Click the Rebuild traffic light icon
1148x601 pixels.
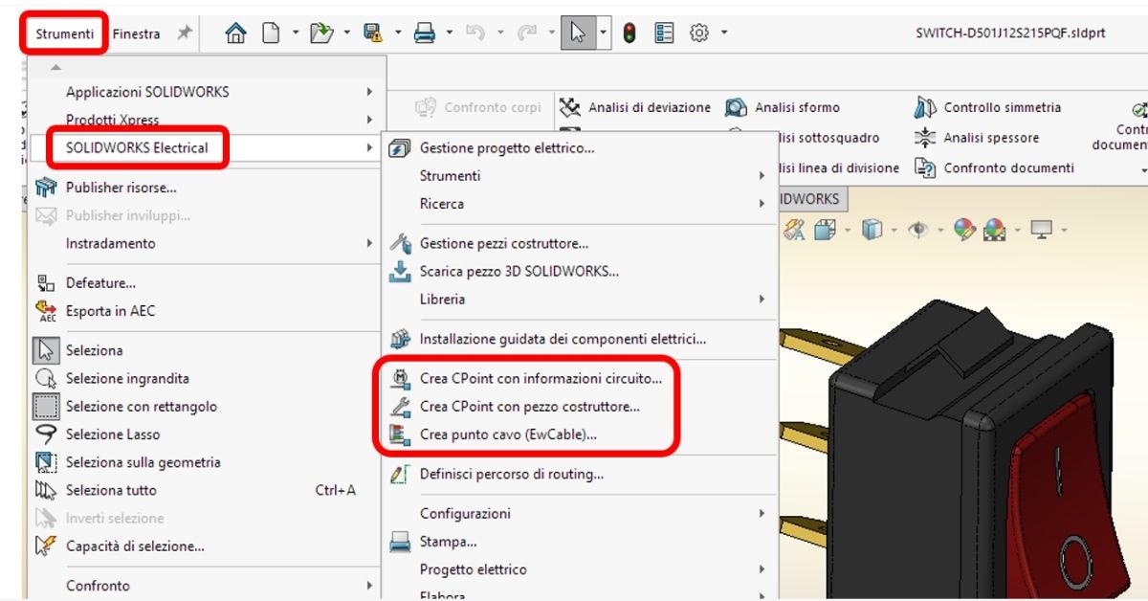[x=629, y=33]
